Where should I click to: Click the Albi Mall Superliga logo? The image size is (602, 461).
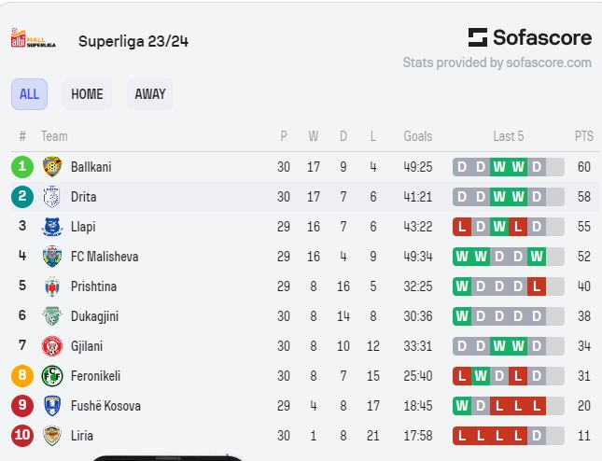33,38
